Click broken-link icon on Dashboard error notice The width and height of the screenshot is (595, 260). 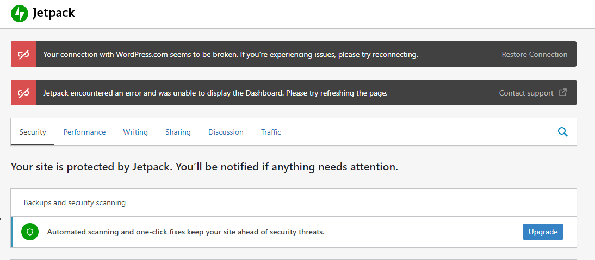point(23,93)
